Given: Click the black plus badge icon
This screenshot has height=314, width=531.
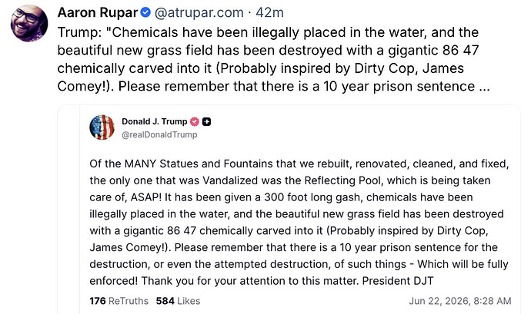Looking at the screenshot, I should pos(206,121).
